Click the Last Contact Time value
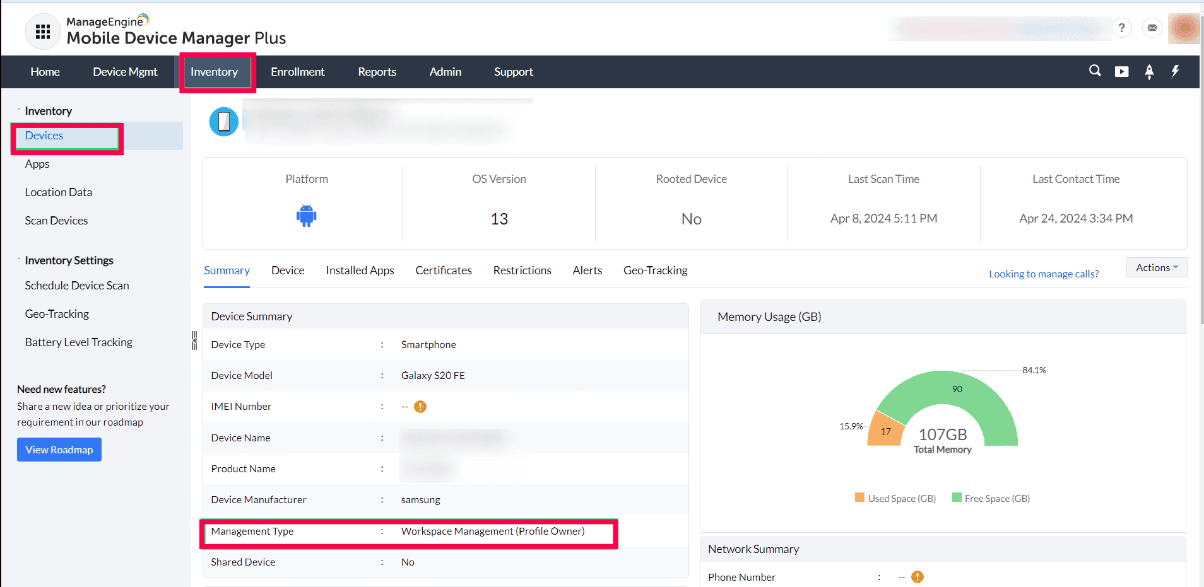This screenshot has width=1204, height=587. coord(1076,219)
